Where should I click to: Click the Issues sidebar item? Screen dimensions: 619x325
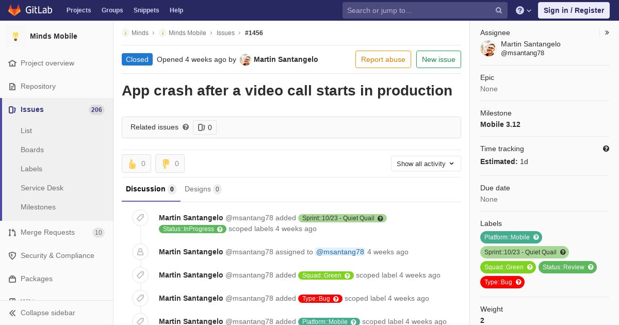pyautogui.click(x=57, y=109)
